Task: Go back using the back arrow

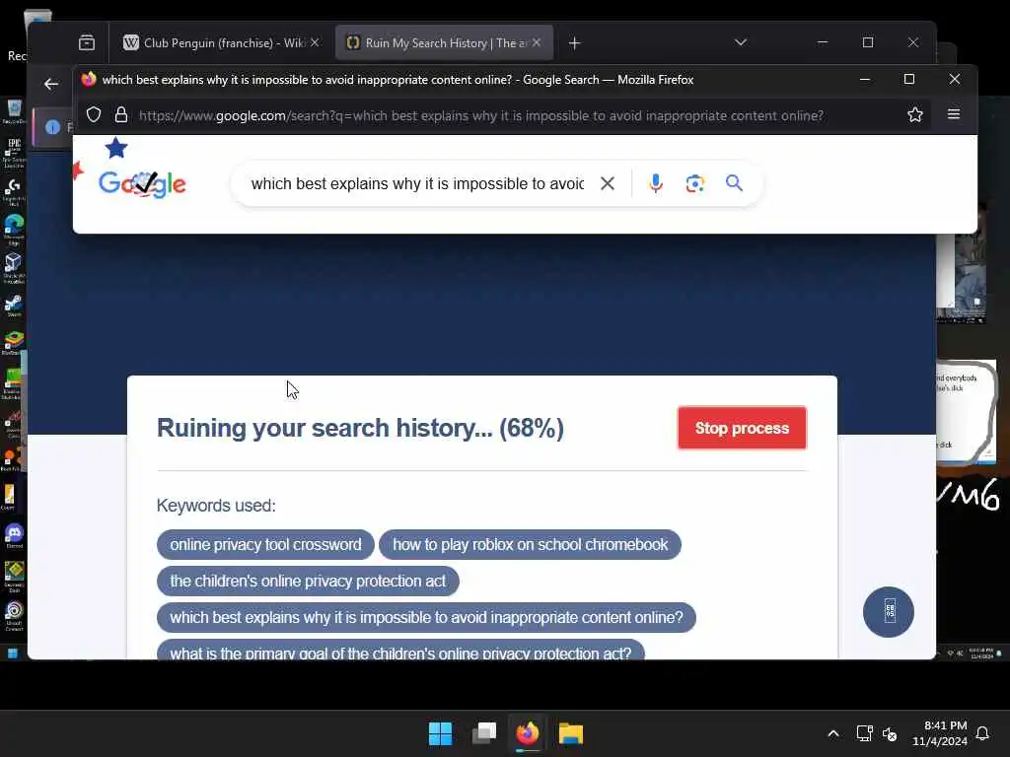Action: point(51,84)
